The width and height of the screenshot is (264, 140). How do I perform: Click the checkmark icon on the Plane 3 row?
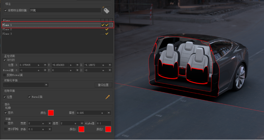pyautogui.click(x=107, y=34)
